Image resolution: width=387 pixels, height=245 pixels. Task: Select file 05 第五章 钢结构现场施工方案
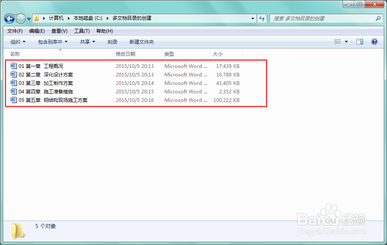(x=53, y=100)
